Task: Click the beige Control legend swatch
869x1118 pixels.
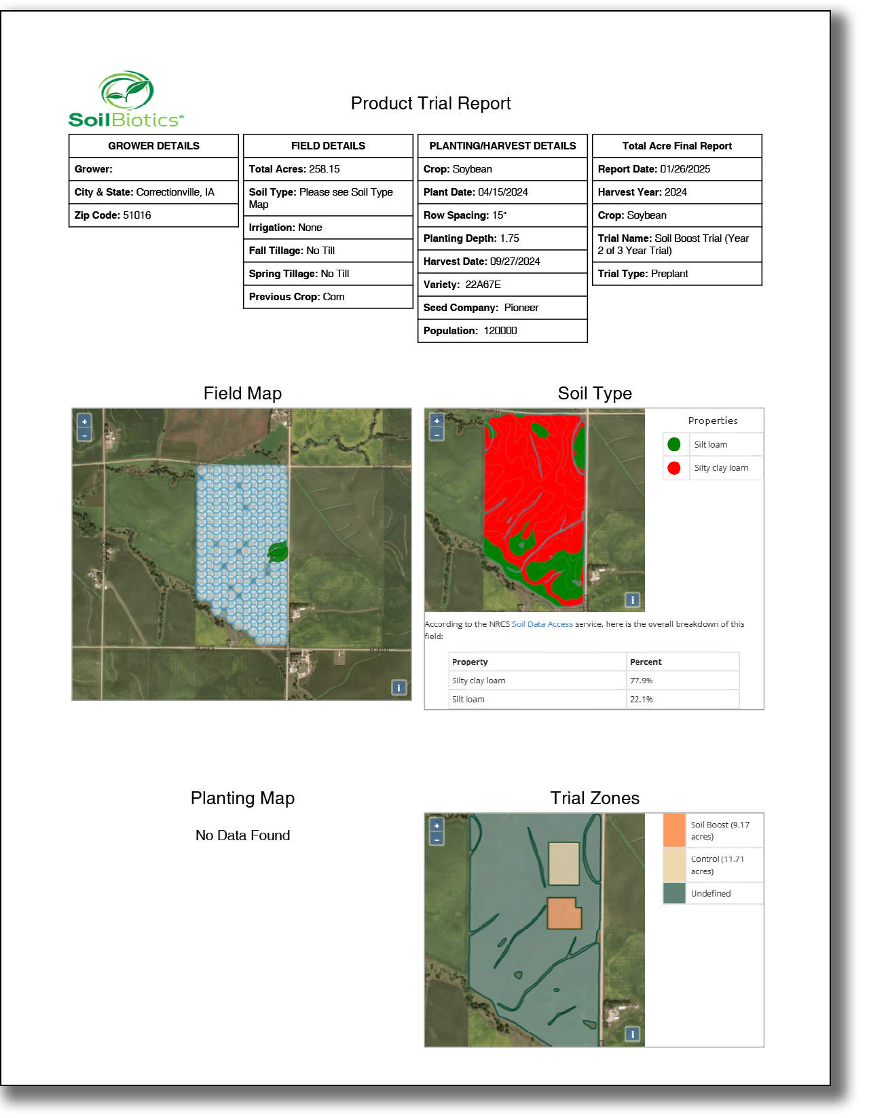Action: click(674, 865)
